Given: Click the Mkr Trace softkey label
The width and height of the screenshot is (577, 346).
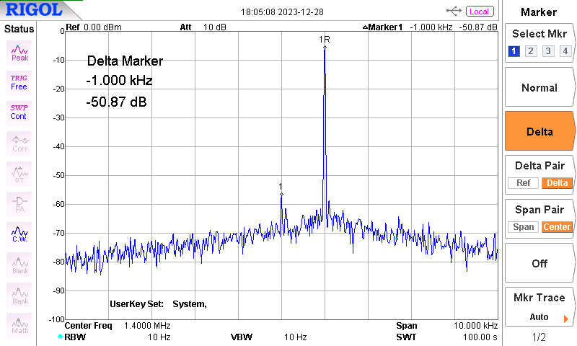Looking at the screenshot, I should pos(539,298).
